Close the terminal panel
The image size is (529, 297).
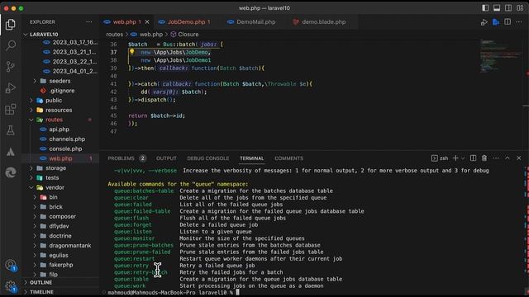pyautogui.click(x=519, y=158)
